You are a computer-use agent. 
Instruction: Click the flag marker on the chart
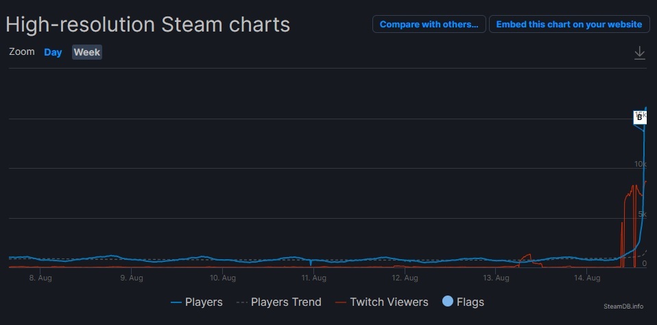pos(639,118)
